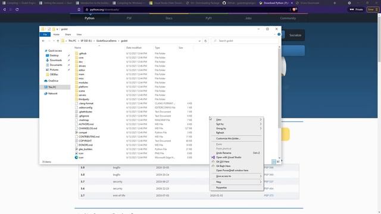
Task: Select the .editorconfig file
Action: point(85,108)
